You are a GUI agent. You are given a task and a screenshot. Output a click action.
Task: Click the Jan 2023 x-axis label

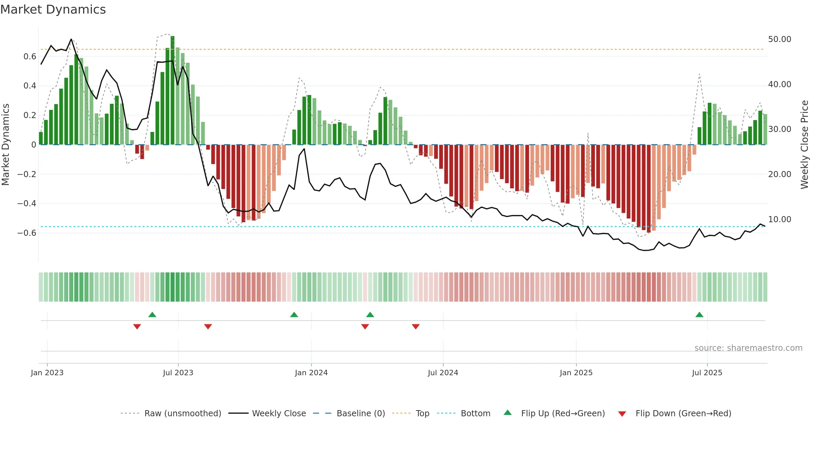click(x=47, y=373)
